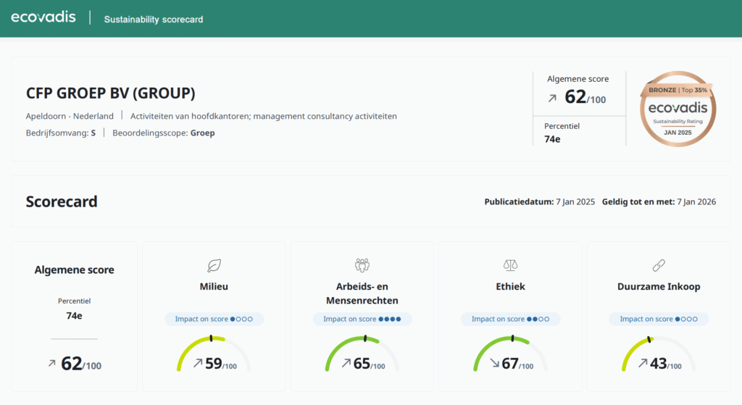Click the Ethiek score gauge arc
742x405 pixels.
pyautogui.click(x=510, y=354)
